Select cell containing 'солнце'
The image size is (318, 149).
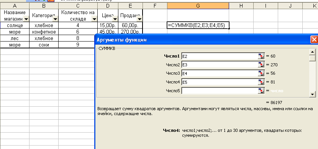pos(15,25)
